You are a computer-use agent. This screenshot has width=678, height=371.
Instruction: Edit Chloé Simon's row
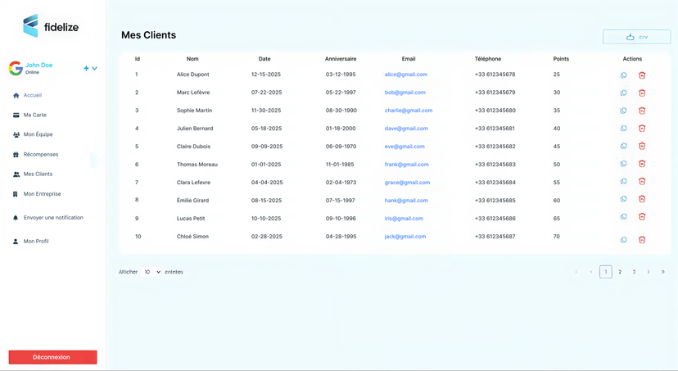(x=623, y=240)
